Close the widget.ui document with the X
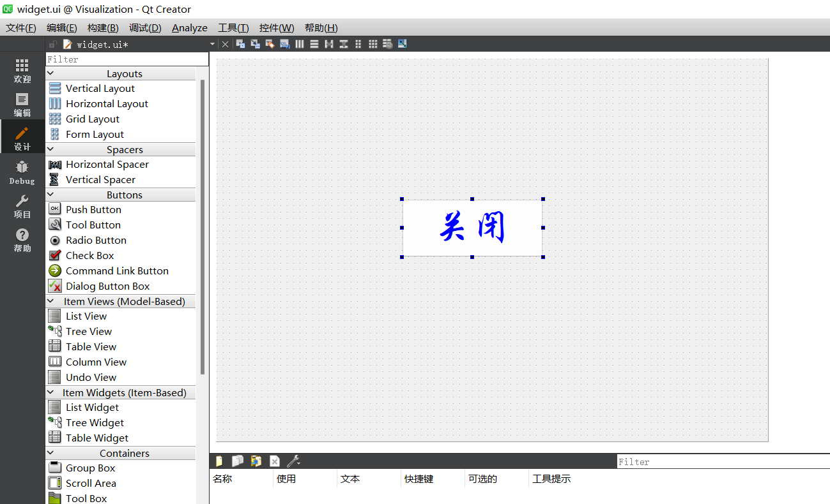The height and width of the screenshot is (504, 830). pyautogui.click(x=225, y=44)
